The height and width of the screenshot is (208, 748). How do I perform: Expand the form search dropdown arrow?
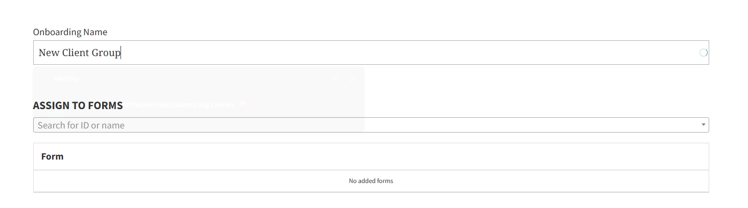703,125
